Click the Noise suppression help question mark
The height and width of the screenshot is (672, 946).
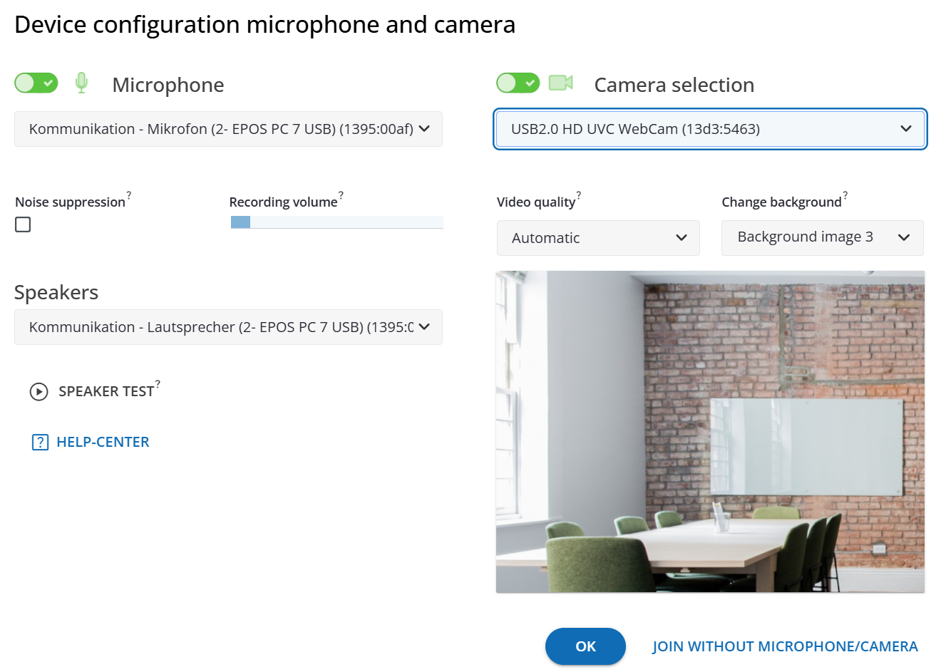(x=129, y=194)
